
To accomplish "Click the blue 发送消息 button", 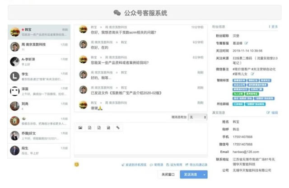I will point(191,174).
